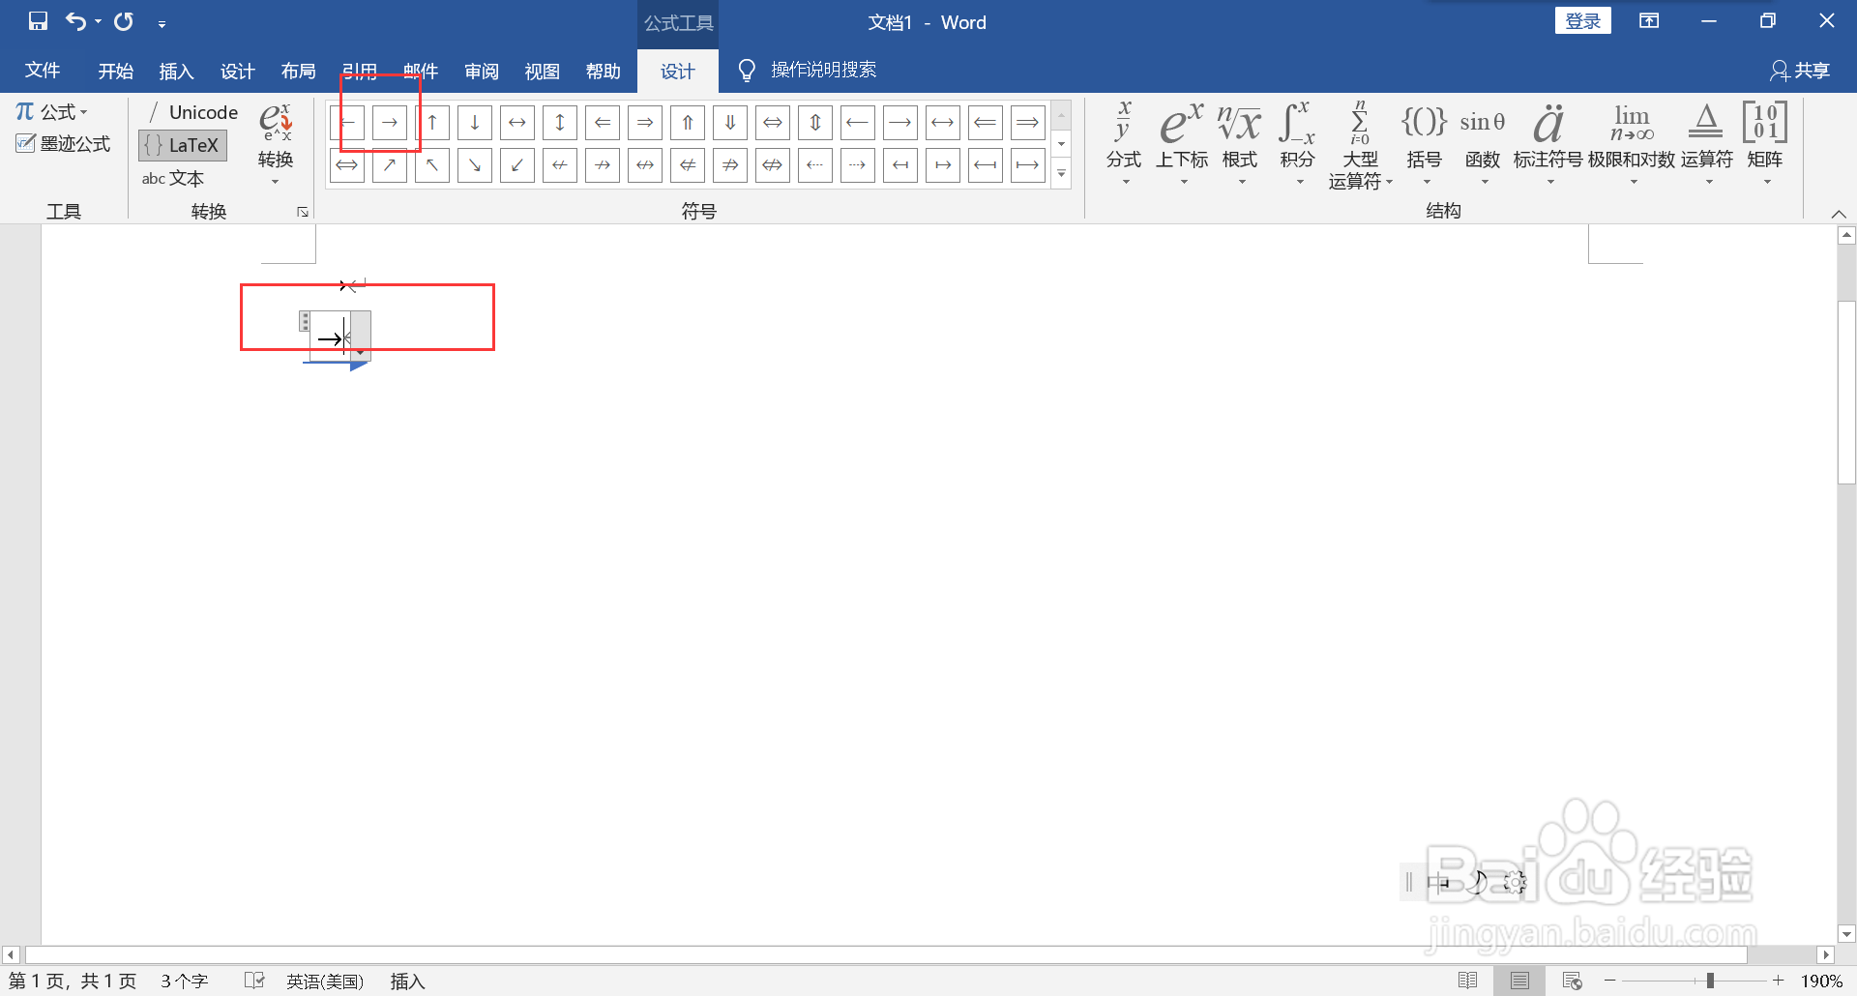This screenshot has width=1857, height=996.
Task: Open the proofing check icon in status bar
Action: coord(254,981)
